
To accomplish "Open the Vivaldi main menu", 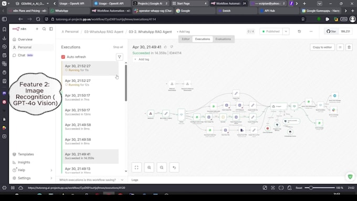I will coord(4,4).
